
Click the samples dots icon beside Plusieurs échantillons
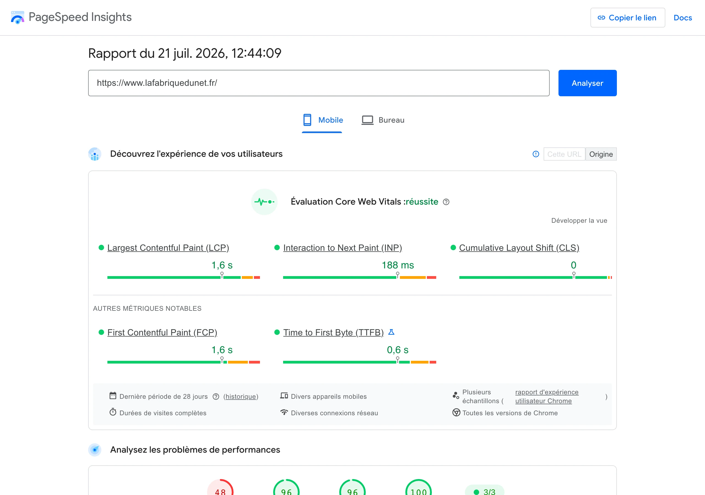click(x=456, y=396)
